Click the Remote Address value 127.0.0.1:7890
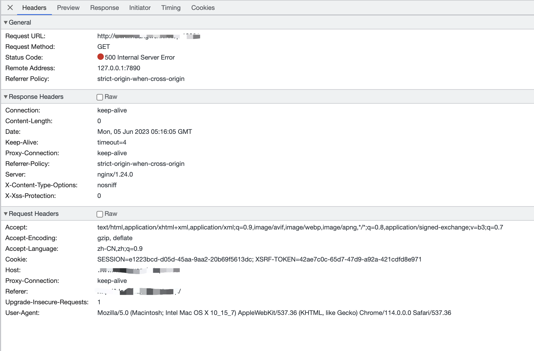 (119, 68)
